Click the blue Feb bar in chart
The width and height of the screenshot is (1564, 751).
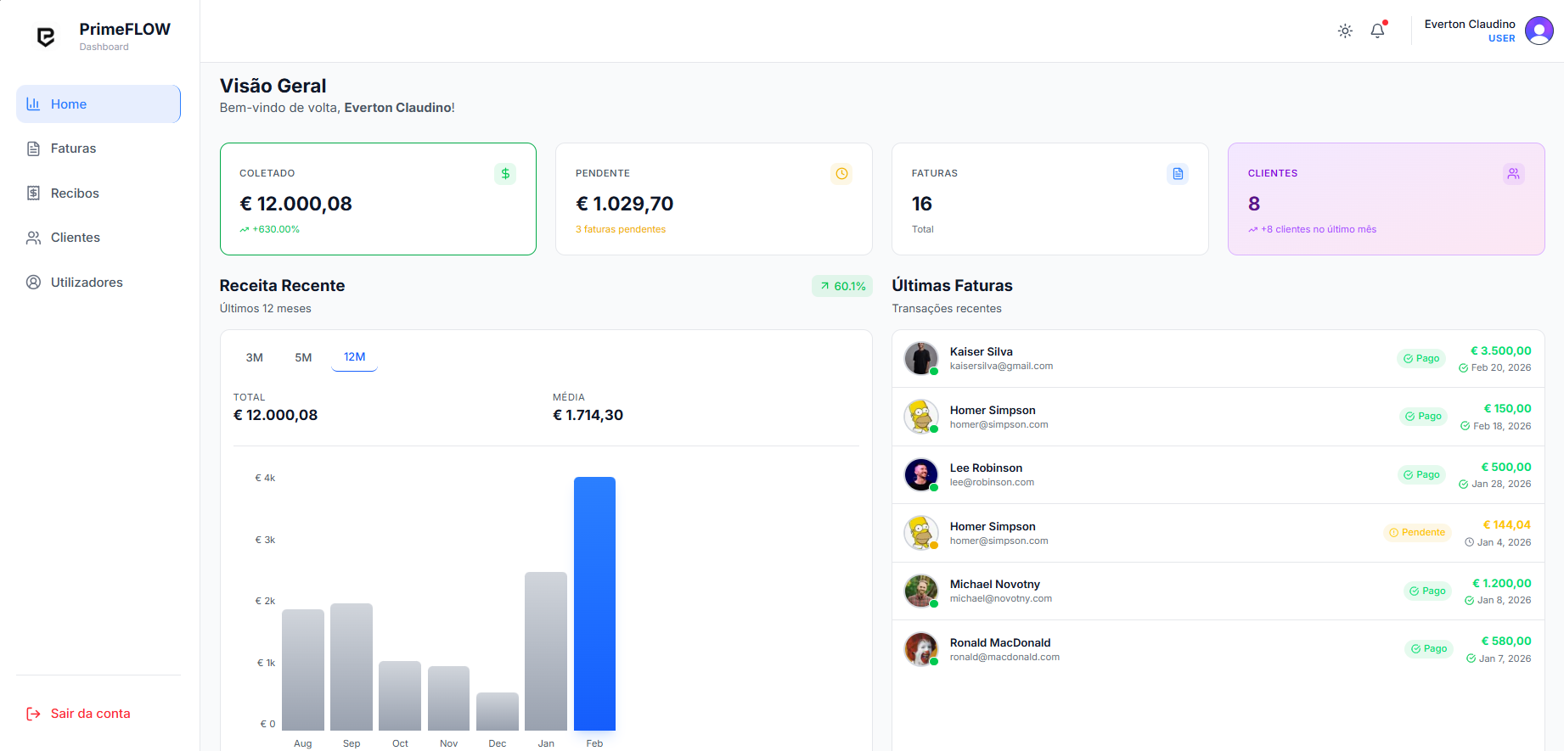pos(594,603)
